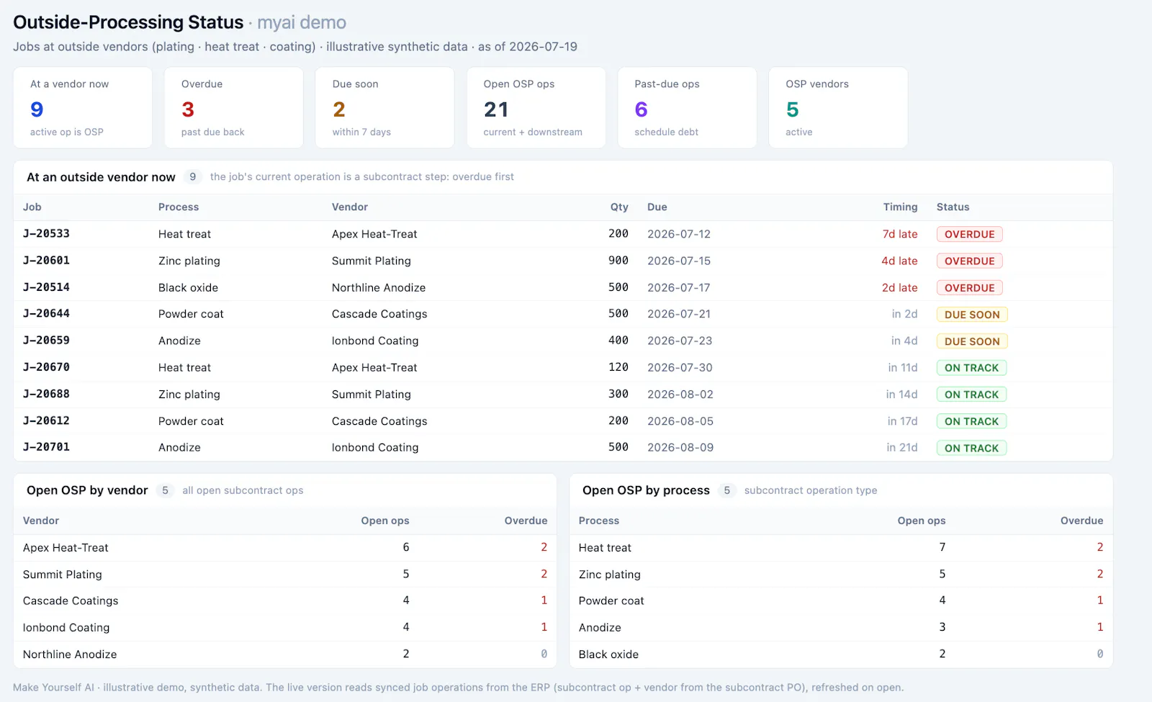Click the DUE SOON badge for J-20659
Image resolution: width=1152 pixels, height=702 pixels.
[972, 341]
